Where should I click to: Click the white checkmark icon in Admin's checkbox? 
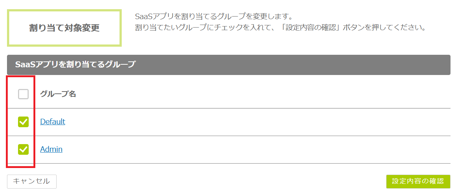coord(23,149)
